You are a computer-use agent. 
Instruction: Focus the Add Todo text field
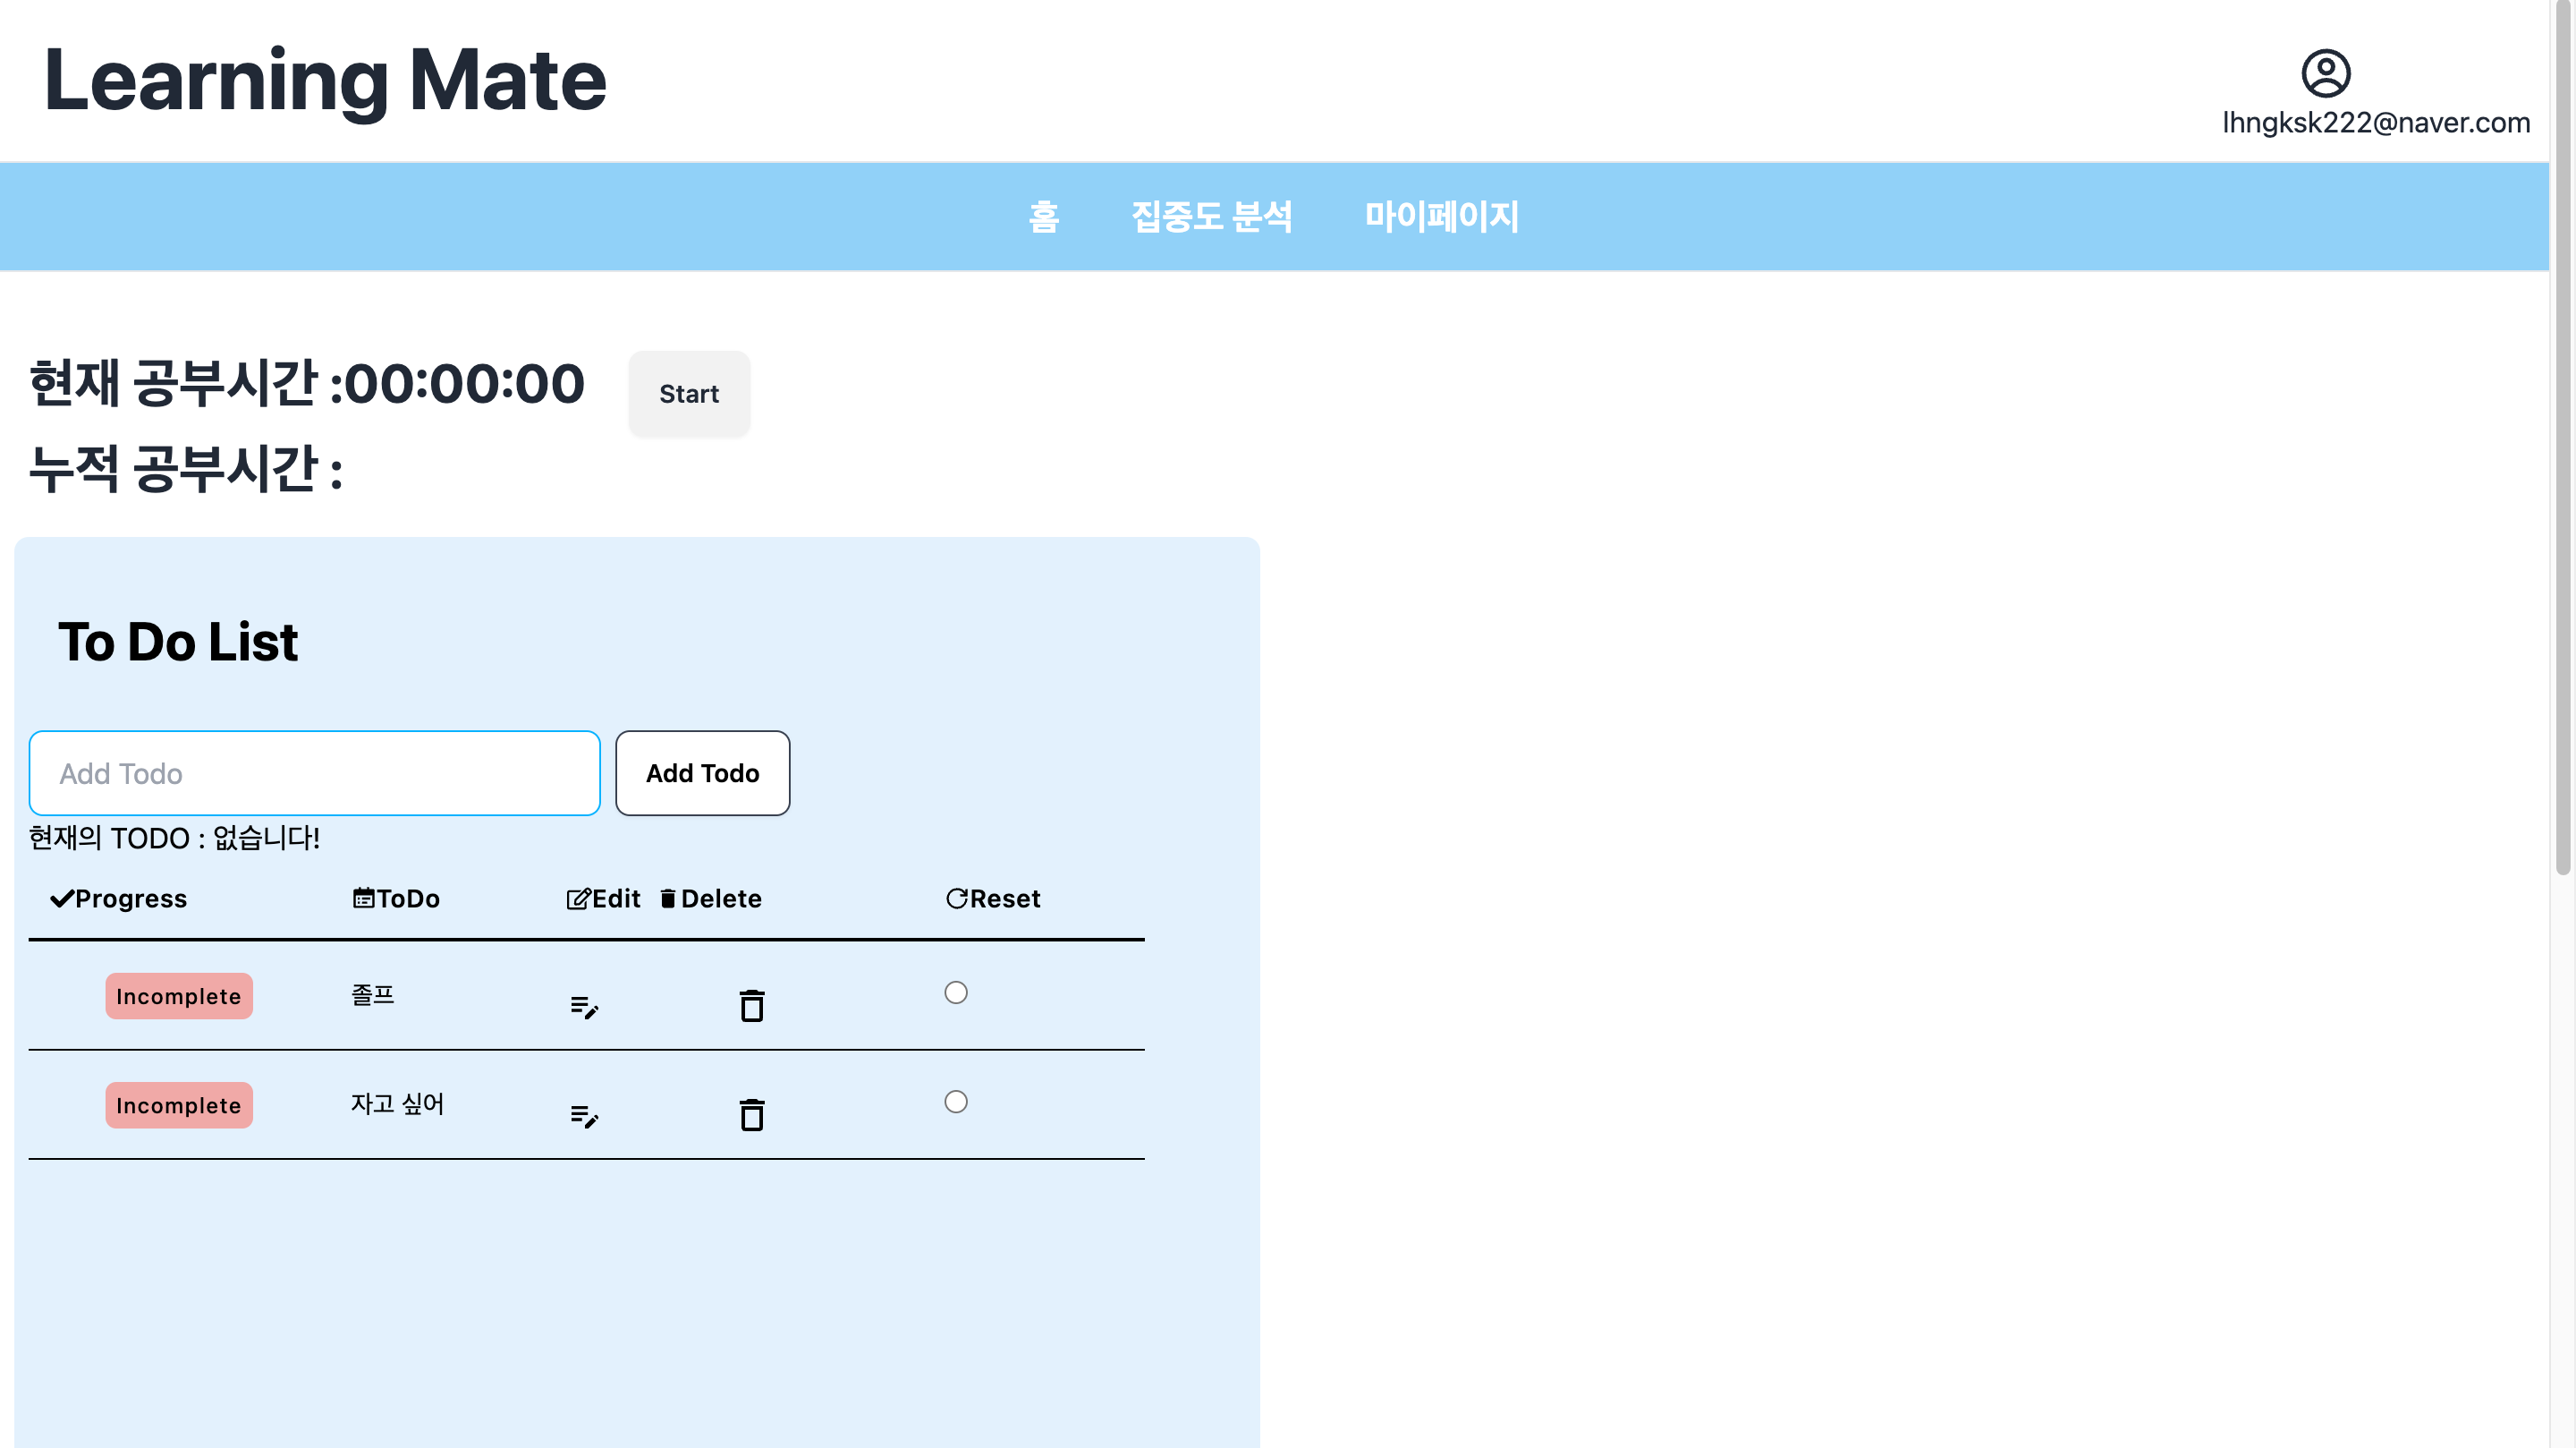tap(314, 773)
